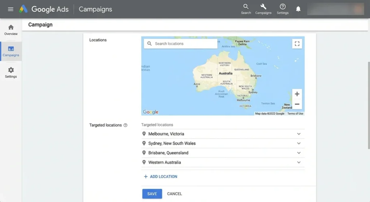Open the help Settings icon in header
Image resolution: width=370 pixels, height=202 pixels.
pyautogui.click(x=283, y=9)
